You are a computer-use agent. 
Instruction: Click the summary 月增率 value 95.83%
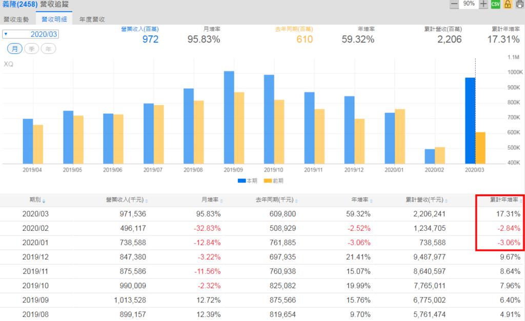204,39
